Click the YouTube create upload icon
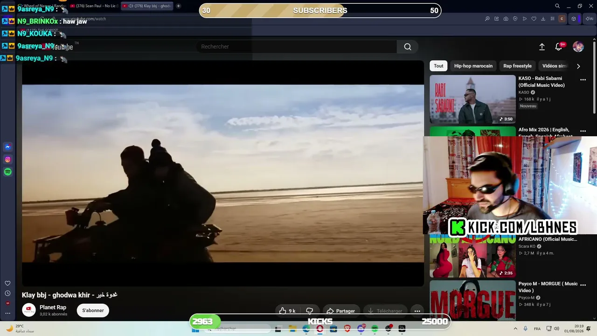The height and width of the screenshot is (336, 597). pyautogui.click(x=542, y=47)
